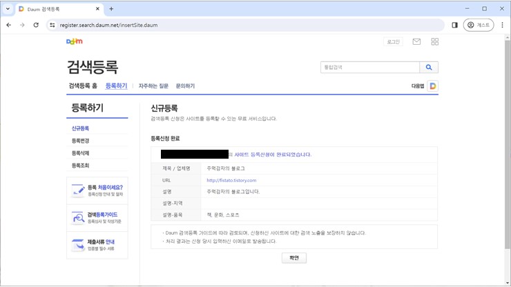View site information icon in address bar
This screenshot has height=287, width=511.
[x=52, y=25]
